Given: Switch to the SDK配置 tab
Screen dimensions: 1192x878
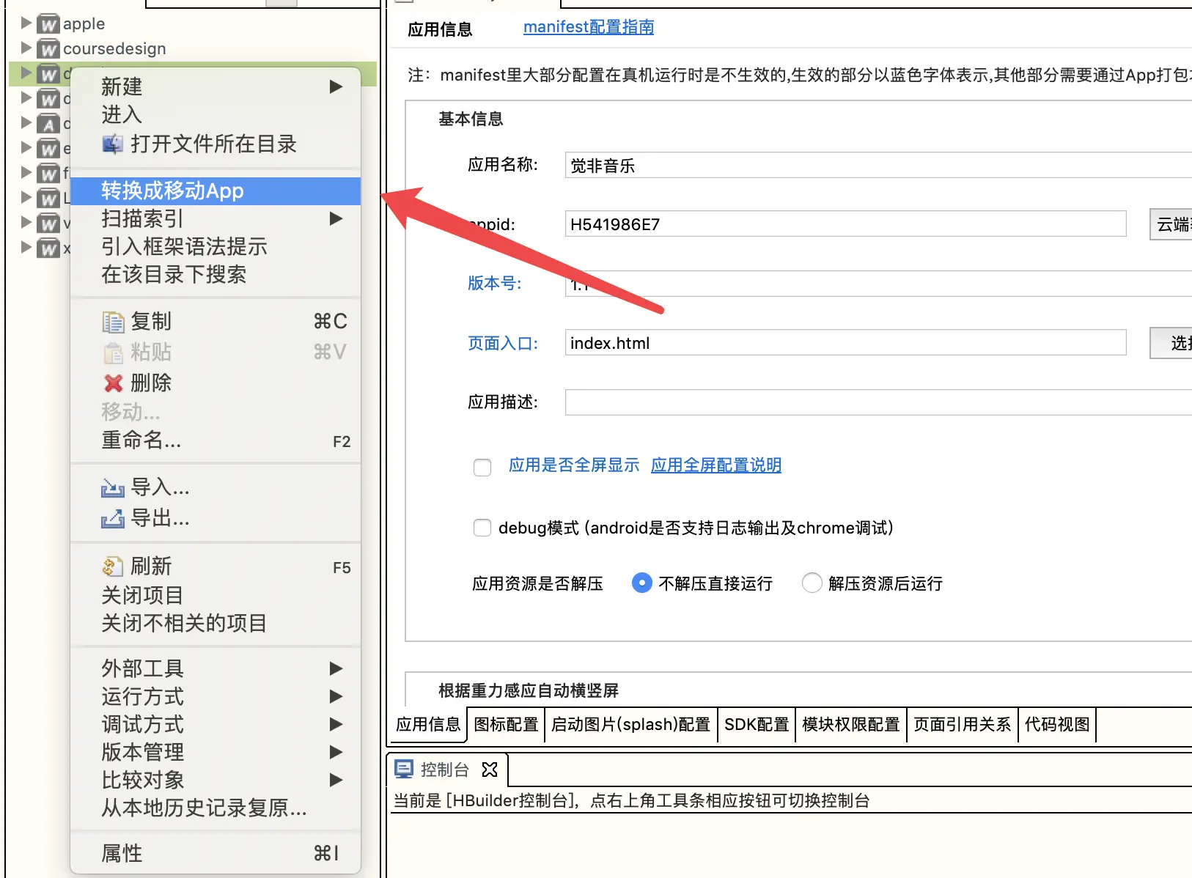Looking at the screenshot, I should click(x=755, y=724).
